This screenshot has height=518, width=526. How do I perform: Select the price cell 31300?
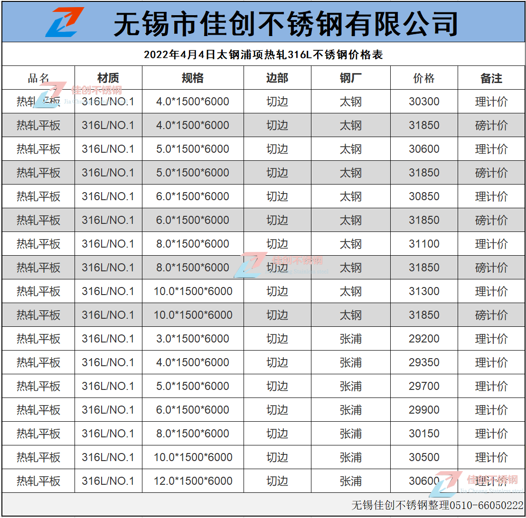point(424,291)
